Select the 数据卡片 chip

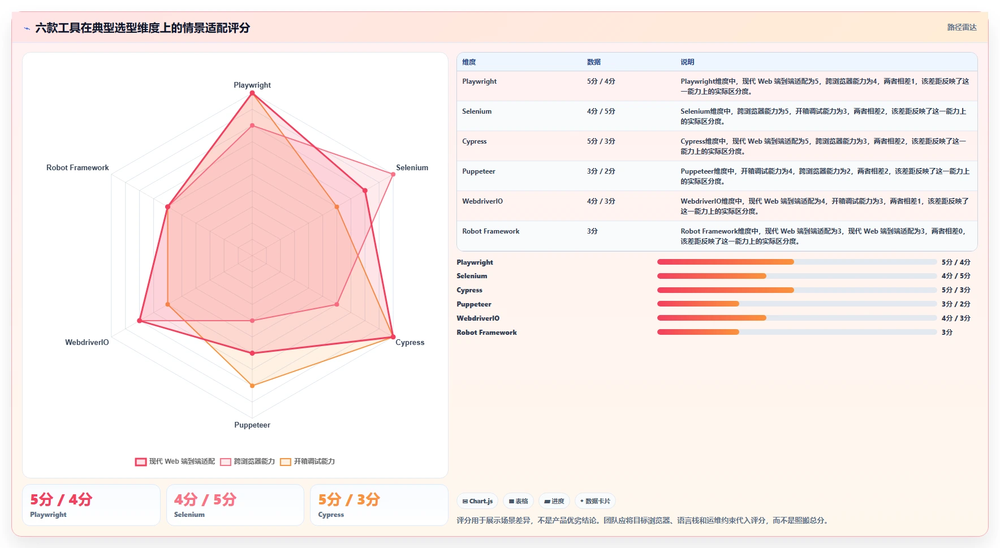coord(595,501)
